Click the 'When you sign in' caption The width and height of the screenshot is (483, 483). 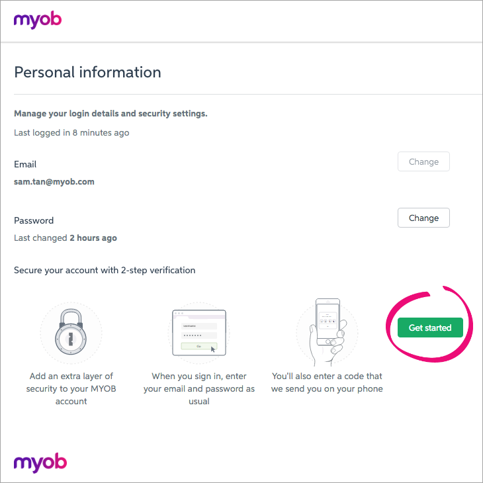199,389
